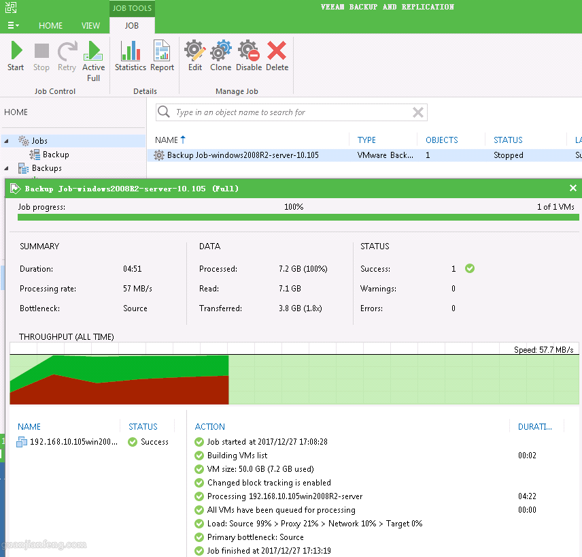Screen dimensions: 582x557
Task: Switch to the VIEW ribbon tab
Action: click(x=90, y=25)
